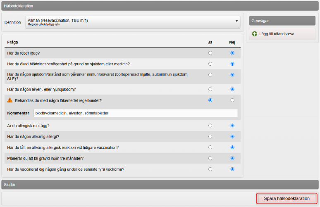Select Ja for 'Har du feber idag?'

coord(210,53)
